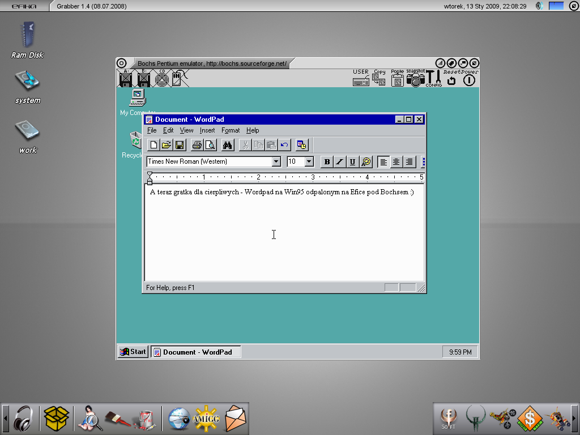Open the globe browser icon in dock

[180, 419]
